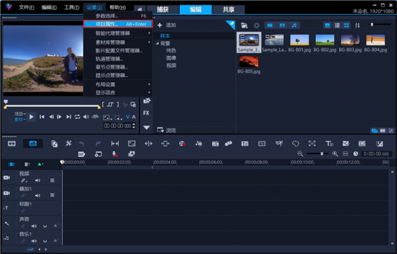Click the 3D title editor icon
397x254 pixels.
pyautogui.click(x=329, y=144)
